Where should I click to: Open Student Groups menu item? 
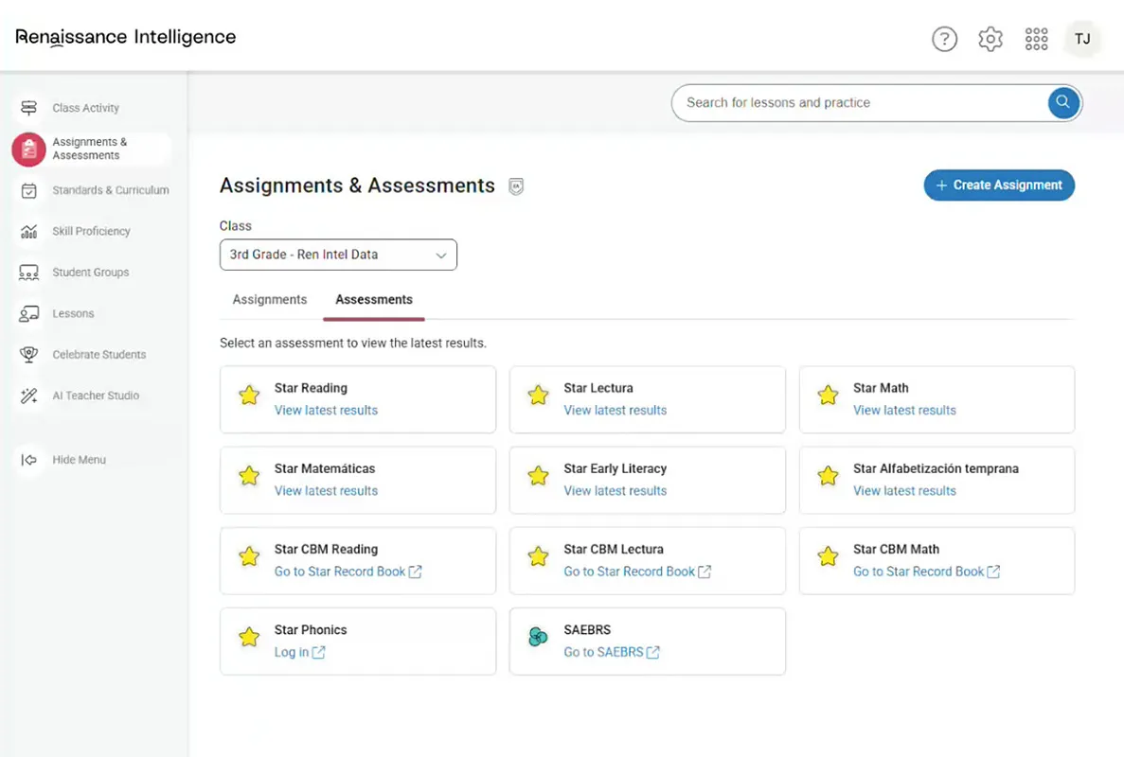tap(90, 273)
